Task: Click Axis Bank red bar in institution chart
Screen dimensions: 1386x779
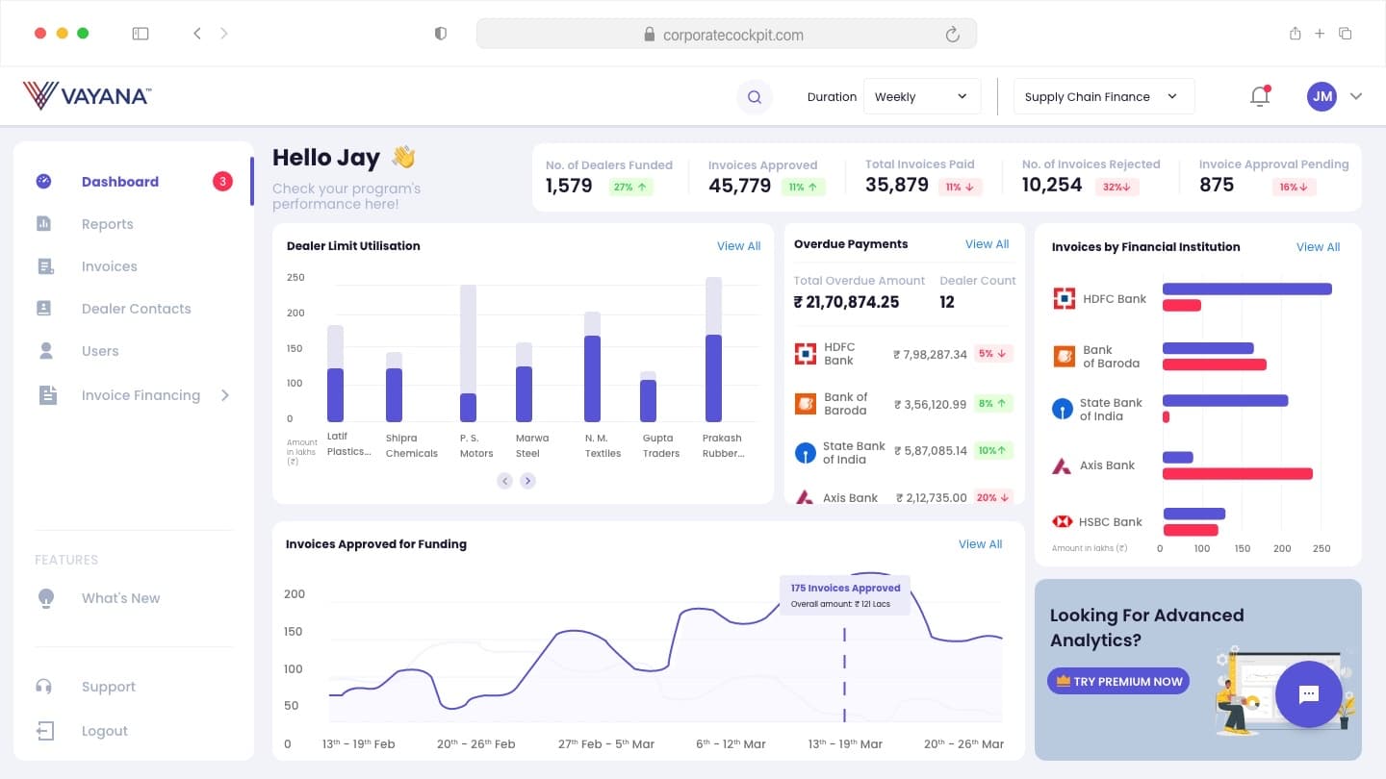Action: [x=1238, y=473]
